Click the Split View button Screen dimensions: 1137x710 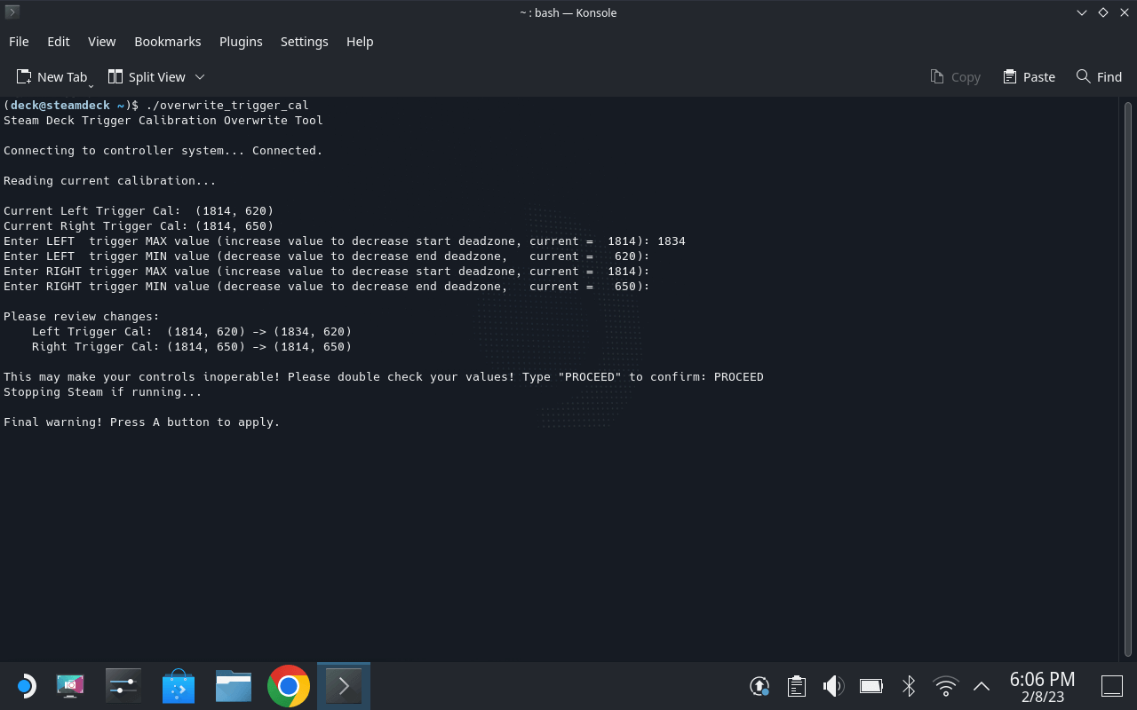click(147, 77)
